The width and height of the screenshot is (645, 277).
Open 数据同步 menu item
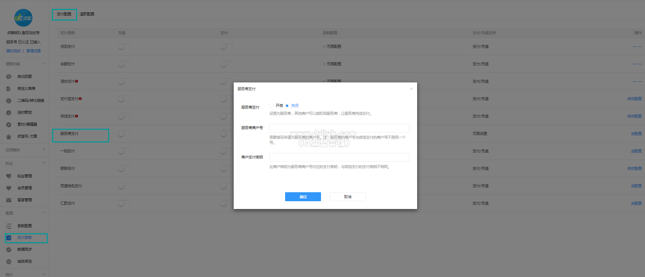25,250
